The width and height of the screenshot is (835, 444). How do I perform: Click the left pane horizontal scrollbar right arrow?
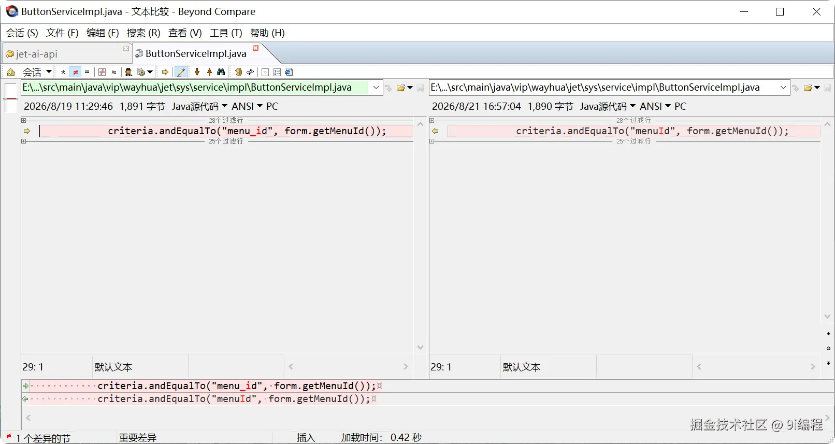[x=406, y=367]
